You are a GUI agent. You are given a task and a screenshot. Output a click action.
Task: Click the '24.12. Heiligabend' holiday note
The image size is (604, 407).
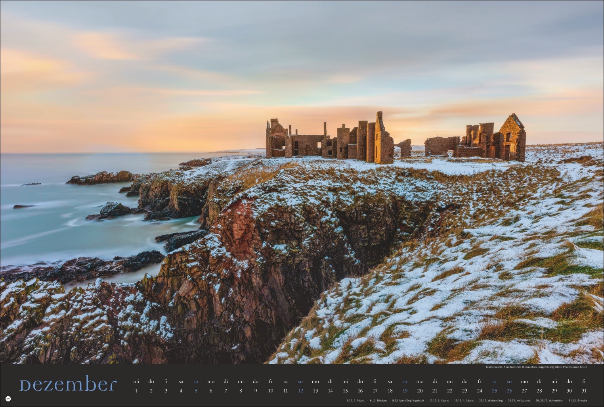click(x=519, y=401)
